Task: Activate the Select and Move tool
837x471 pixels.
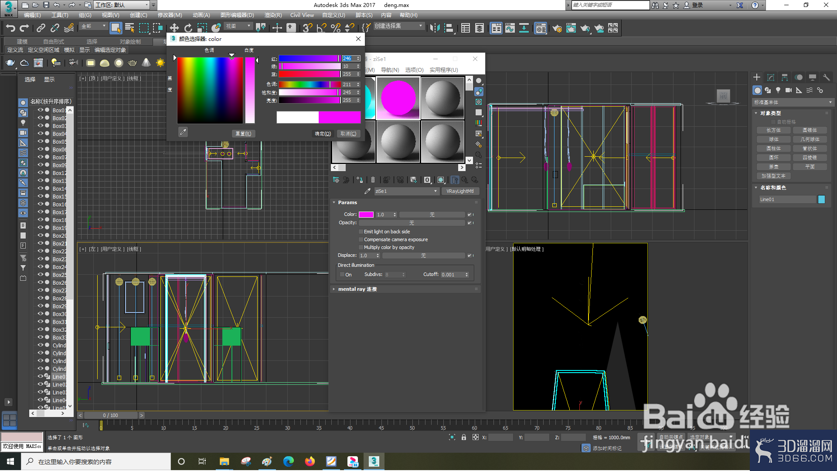Action: pos(174,28)
